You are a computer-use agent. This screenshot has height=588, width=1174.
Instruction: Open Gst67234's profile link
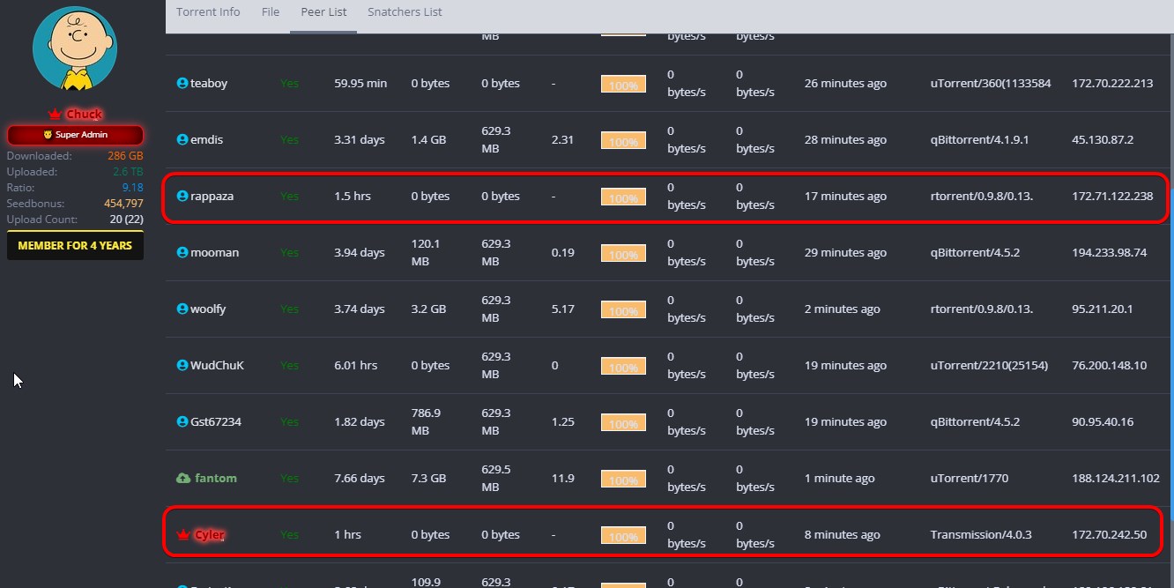coord(216,421)
